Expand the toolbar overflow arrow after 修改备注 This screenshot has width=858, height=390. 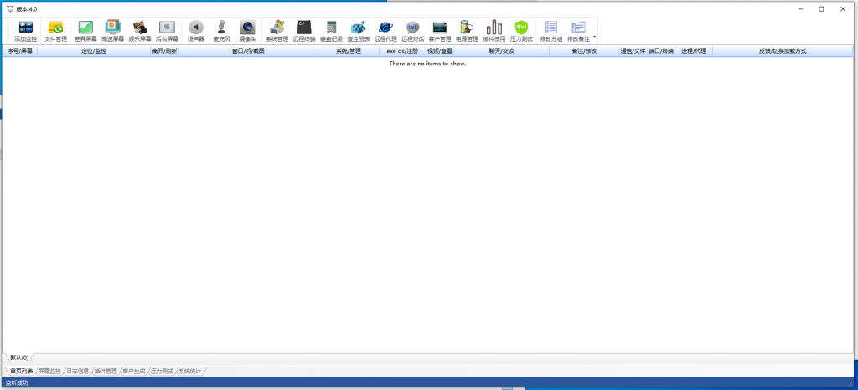click(595, 38)
